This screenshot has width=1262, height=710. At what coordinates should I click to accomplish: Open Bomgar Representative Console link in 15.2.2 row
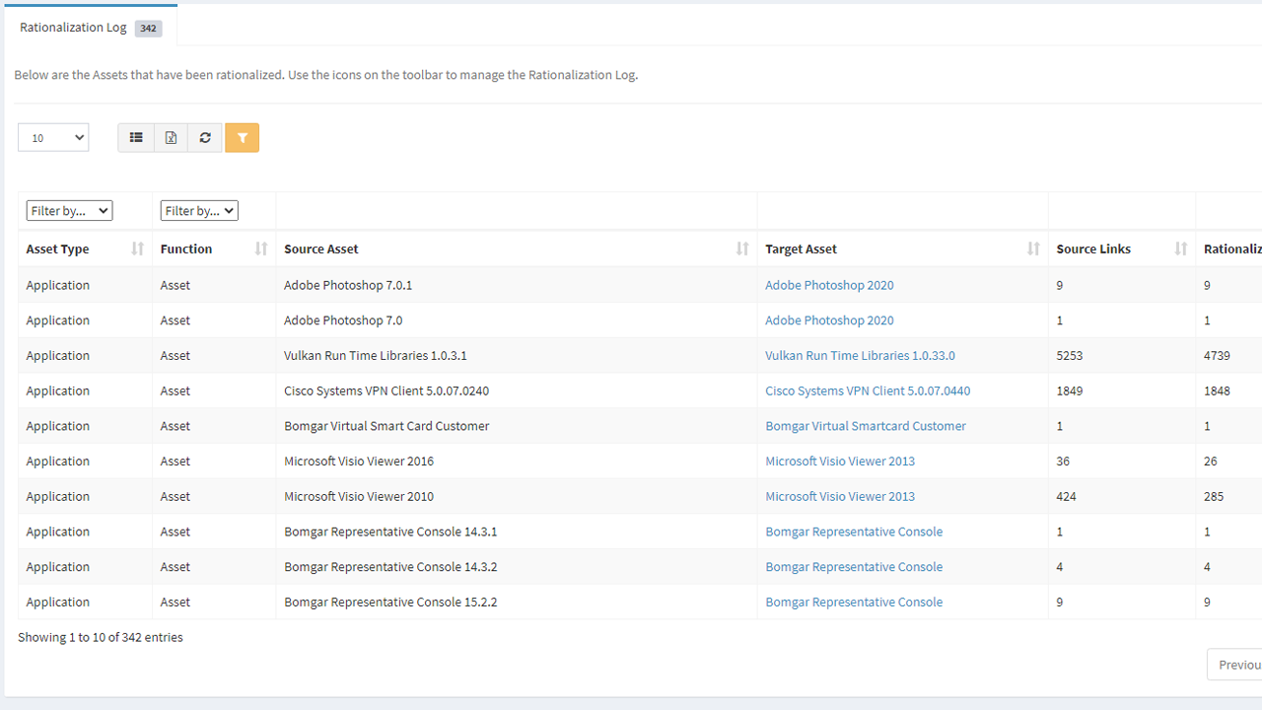(x=854, y=603)
